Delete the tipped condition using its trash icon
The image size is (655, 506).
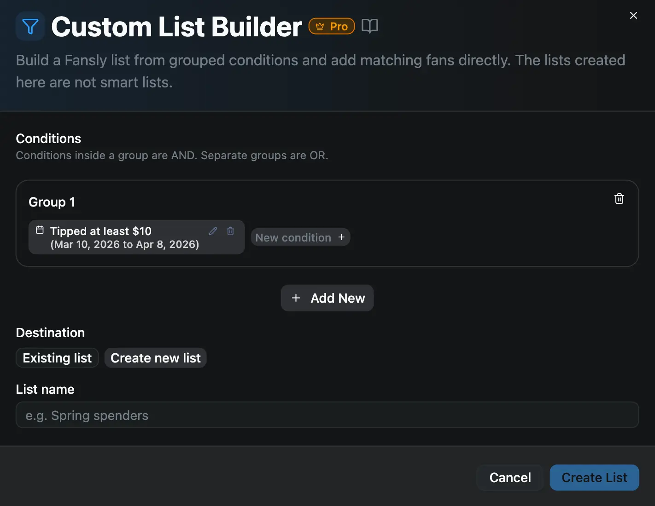click(x=230, y=231)
